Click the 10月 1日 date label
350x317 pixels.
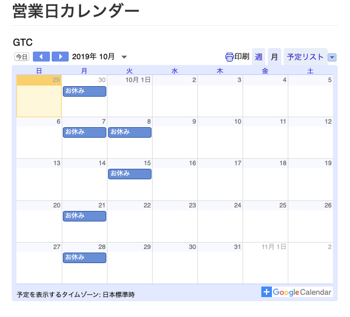(138, 80)
